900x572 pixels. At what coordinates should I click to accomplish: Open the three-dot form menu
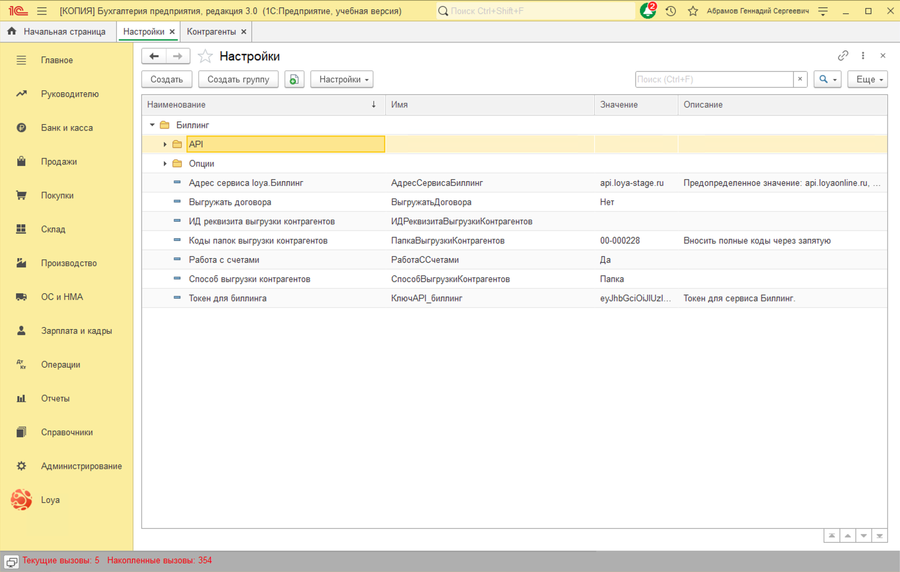pos(863,56)
